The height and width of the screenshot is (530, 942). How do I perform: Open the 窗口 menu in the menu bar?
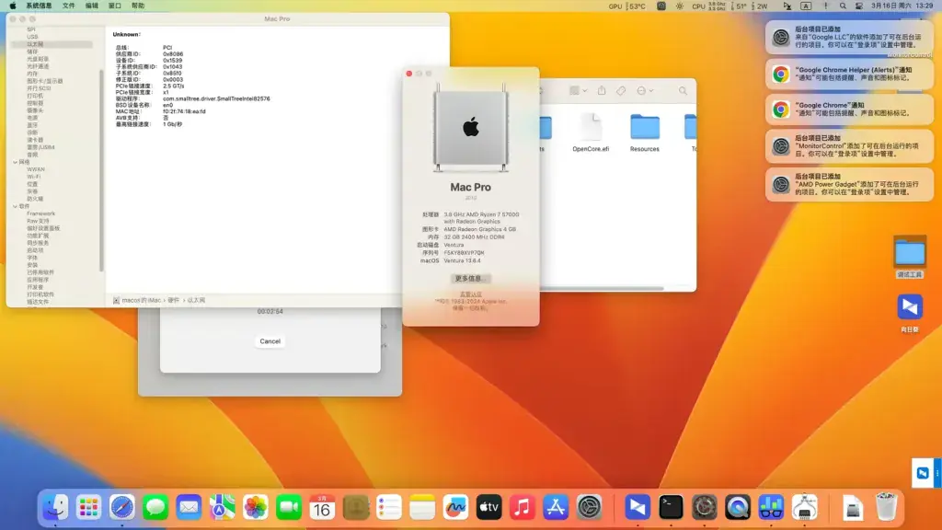tap(115, 6)
